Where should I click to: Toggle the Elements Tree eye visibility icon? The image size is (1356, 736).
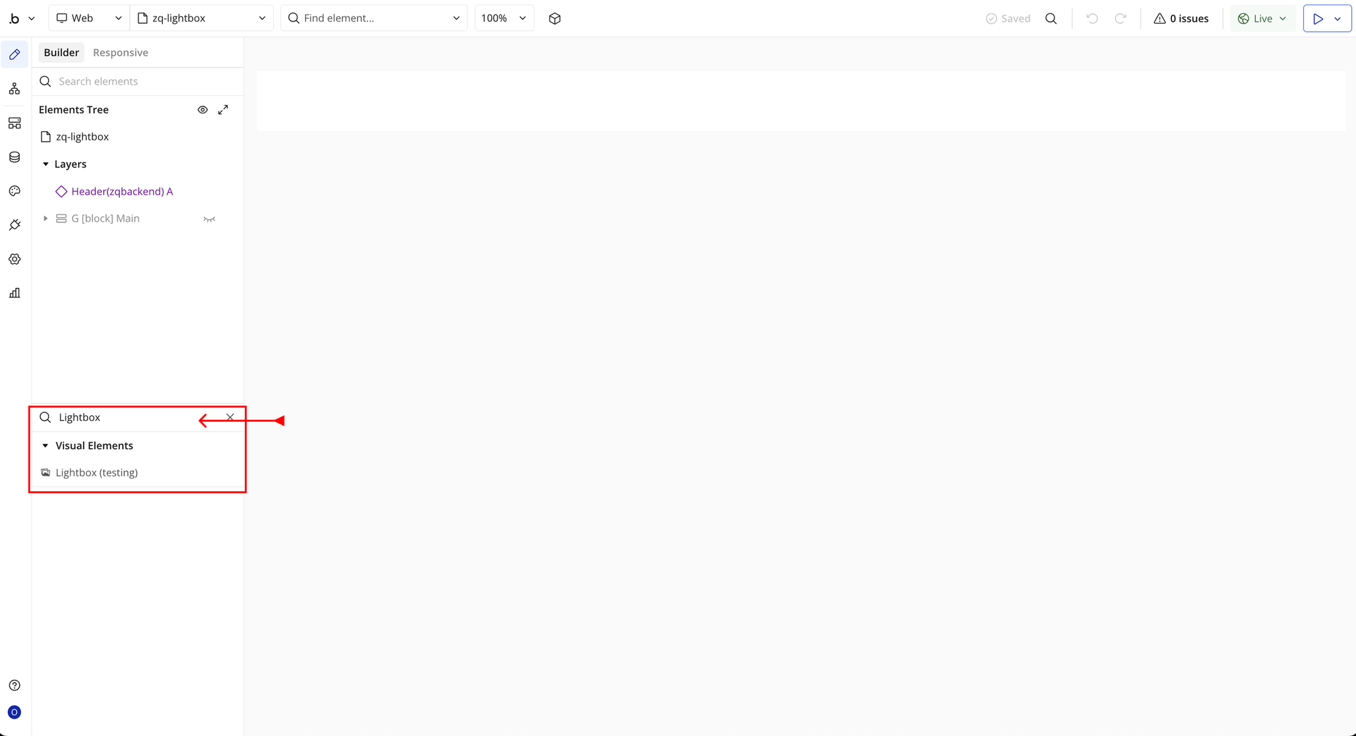point(203,110)
